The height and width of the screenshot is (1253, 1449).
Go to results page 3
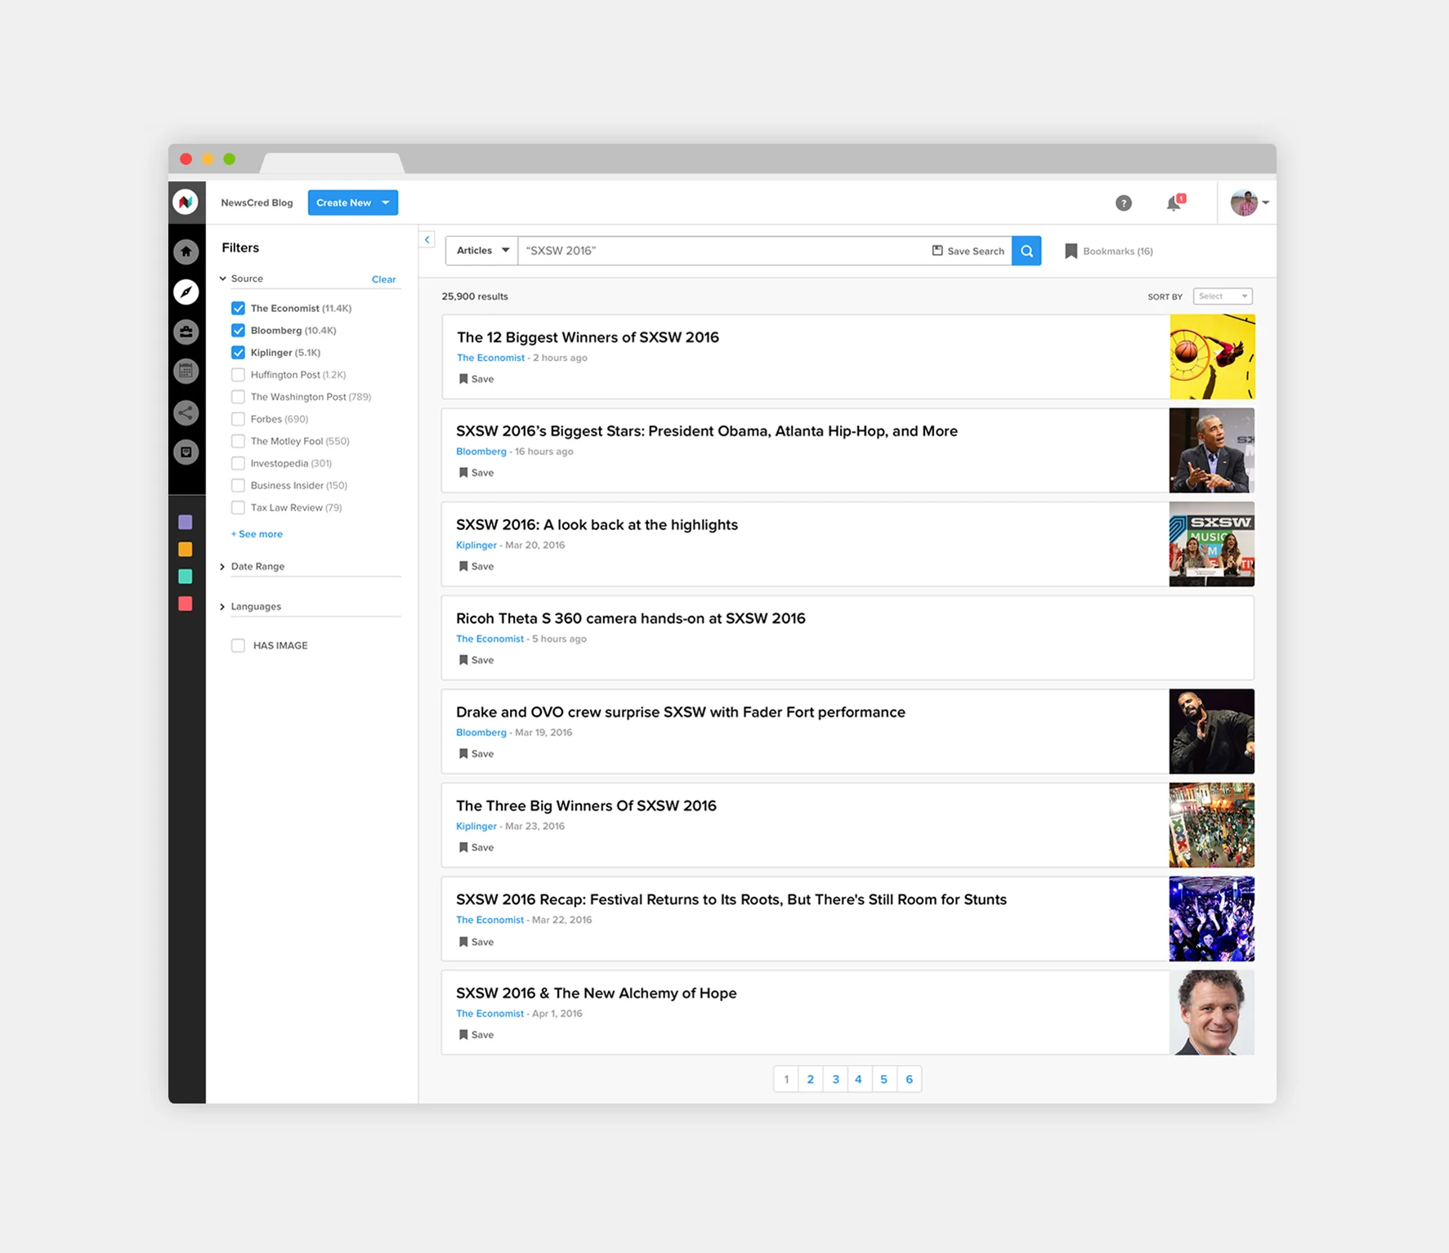coord(835,1079)
